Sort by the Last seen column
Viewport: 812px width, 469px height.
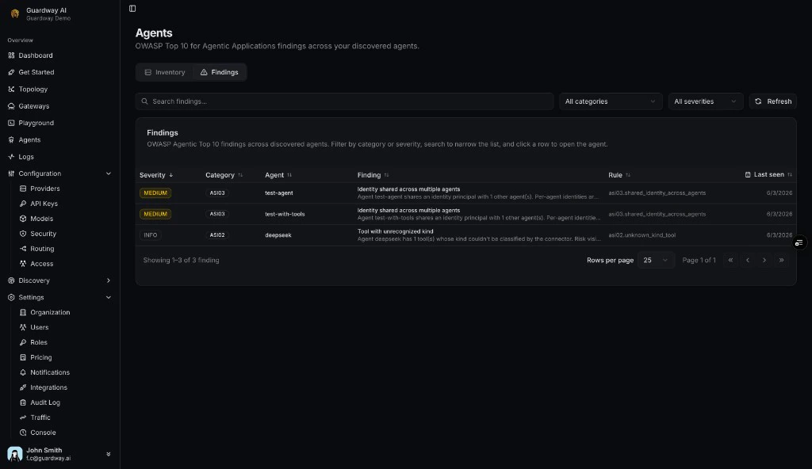click(768, 175)
